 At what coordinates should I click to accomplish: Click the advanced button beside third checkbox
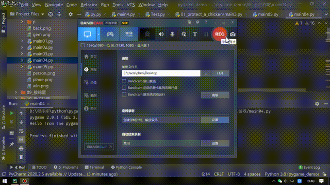(215, 95)
